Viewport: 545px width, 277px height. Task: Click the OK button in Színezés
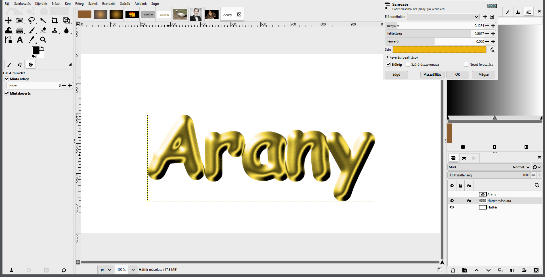click(458, 74)
